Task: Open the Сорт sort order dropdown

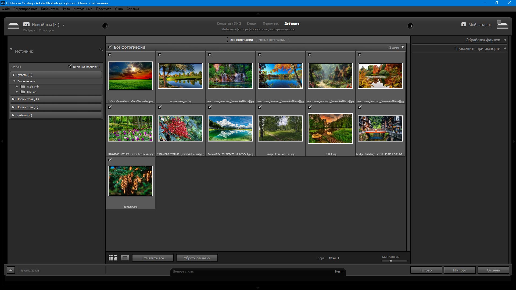Action: click(x=334, y=258)
